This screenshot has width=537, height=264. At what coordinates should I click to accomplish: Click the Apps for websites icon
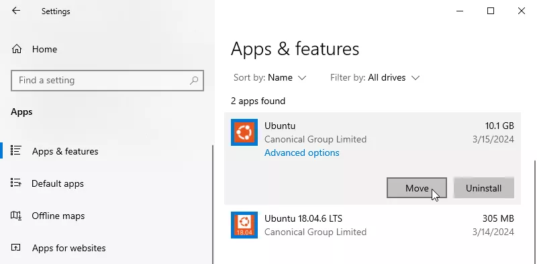[x=15, y=247]
